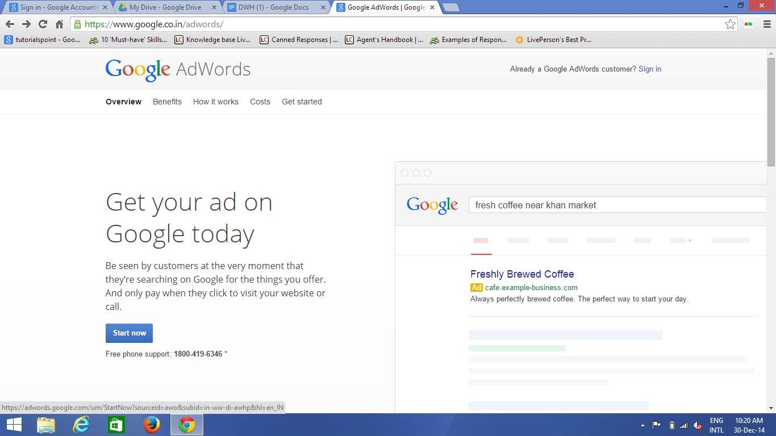Open the Canned Responses bookmark
This screenshot has height=436, width=776.
(299, 39)
